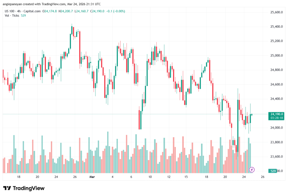Click the green 24,190.0 current price label
The image size is (288, 196).
[x=276, y=114]
